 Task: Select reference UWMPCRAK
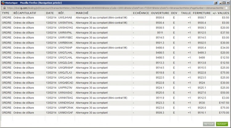[66, 108]
